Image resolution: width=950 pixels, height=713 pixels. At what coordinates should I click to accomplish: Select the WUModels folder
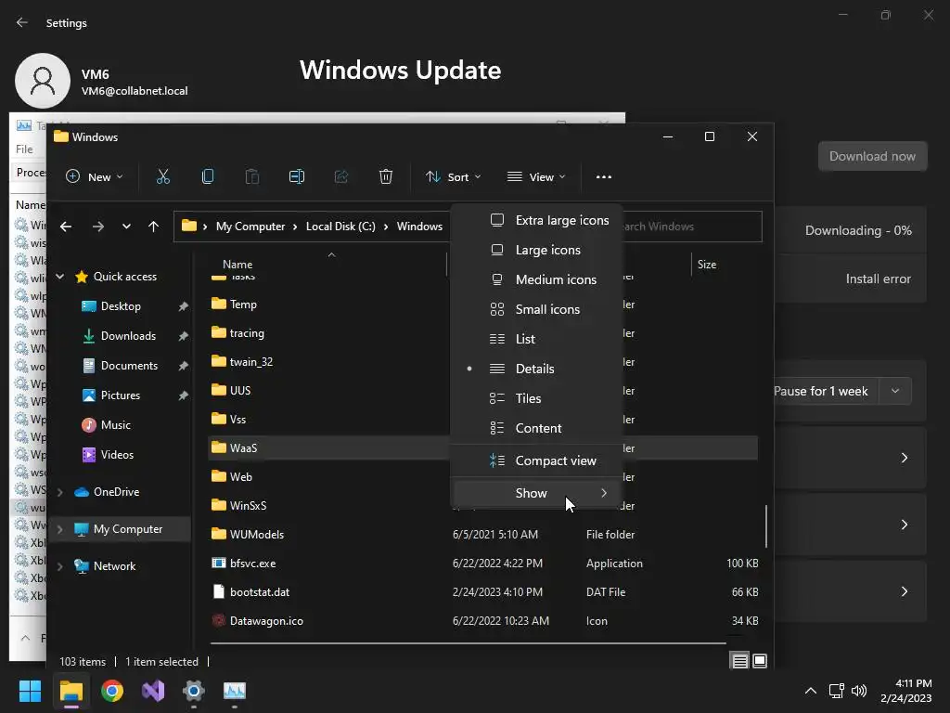click(x=256, y=534)
